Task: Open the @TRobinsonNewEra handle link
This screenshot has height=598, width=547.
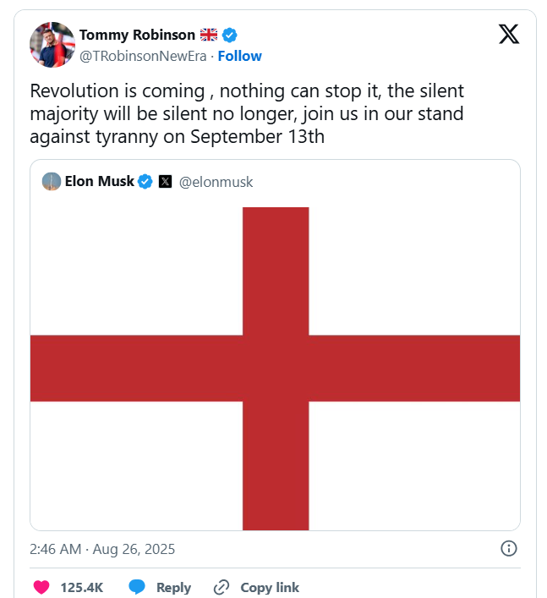Action: click(x=145, y=56)
